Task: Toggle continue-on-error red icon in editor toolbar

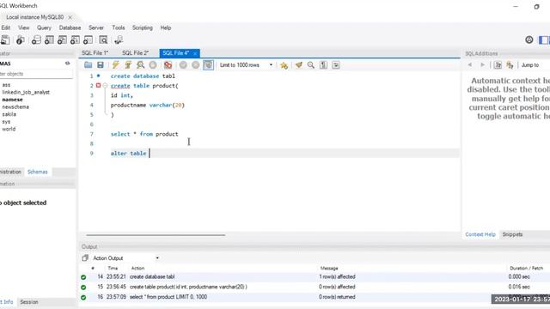Action: tap(168, 65)
